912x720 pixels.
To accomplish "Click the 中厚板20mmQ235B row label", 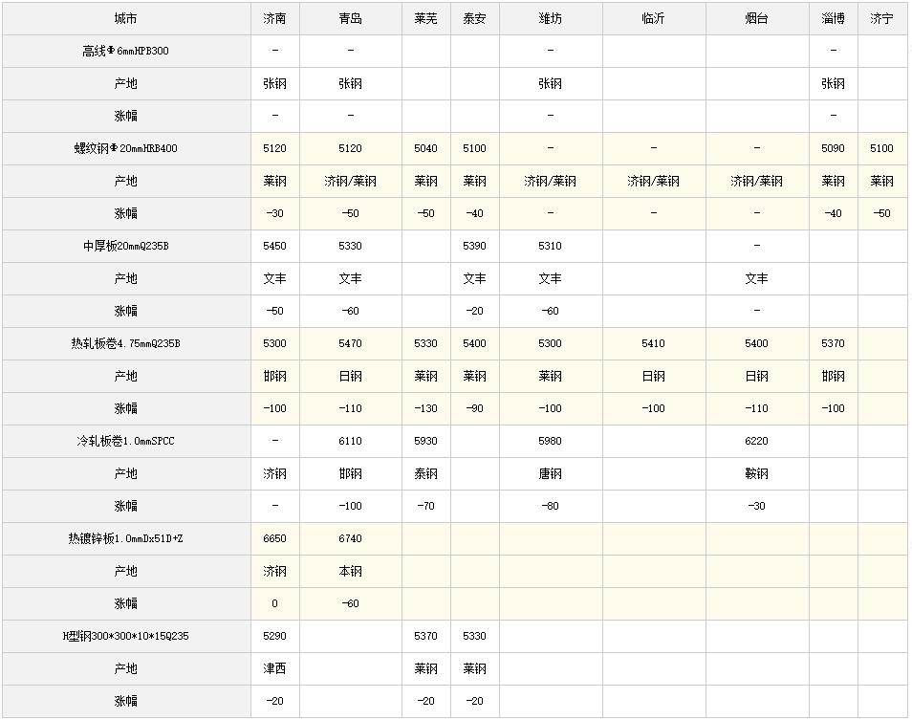I will [x=126, y=247].
